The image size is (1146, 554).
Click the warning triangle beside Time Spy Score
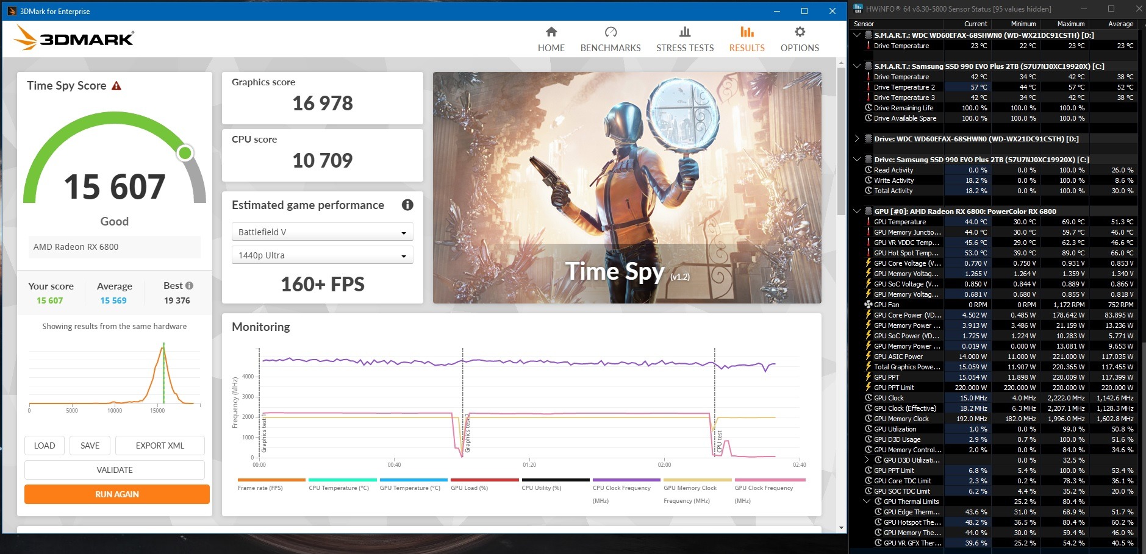point(116,86)
